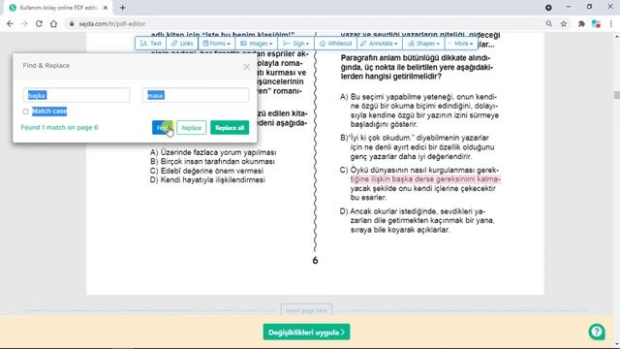Click the vertical page scrollbar thumb

tap(617, 95)
